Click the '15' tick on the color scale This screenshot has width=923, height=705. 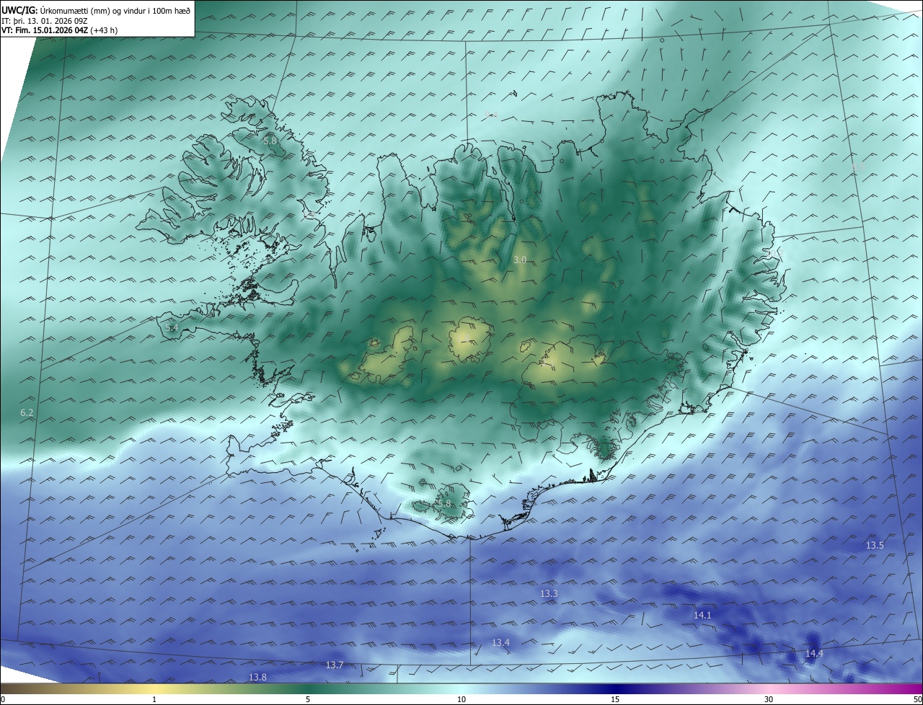(x=615, y=699)
